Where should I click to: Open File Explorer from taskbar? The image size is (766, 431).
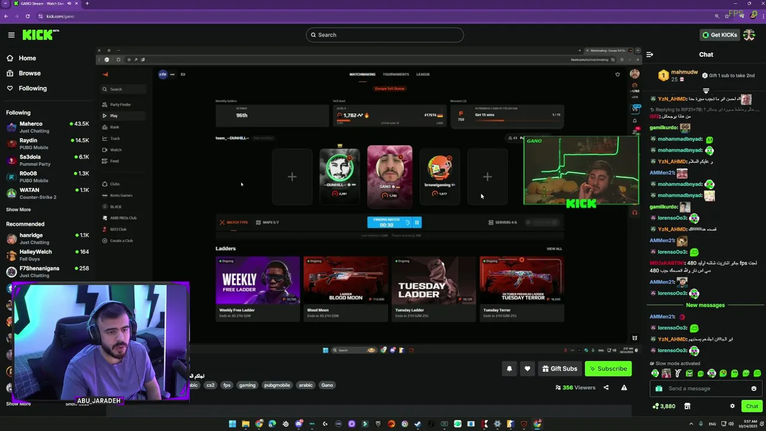pyautogui.click(x=245, y=424)
